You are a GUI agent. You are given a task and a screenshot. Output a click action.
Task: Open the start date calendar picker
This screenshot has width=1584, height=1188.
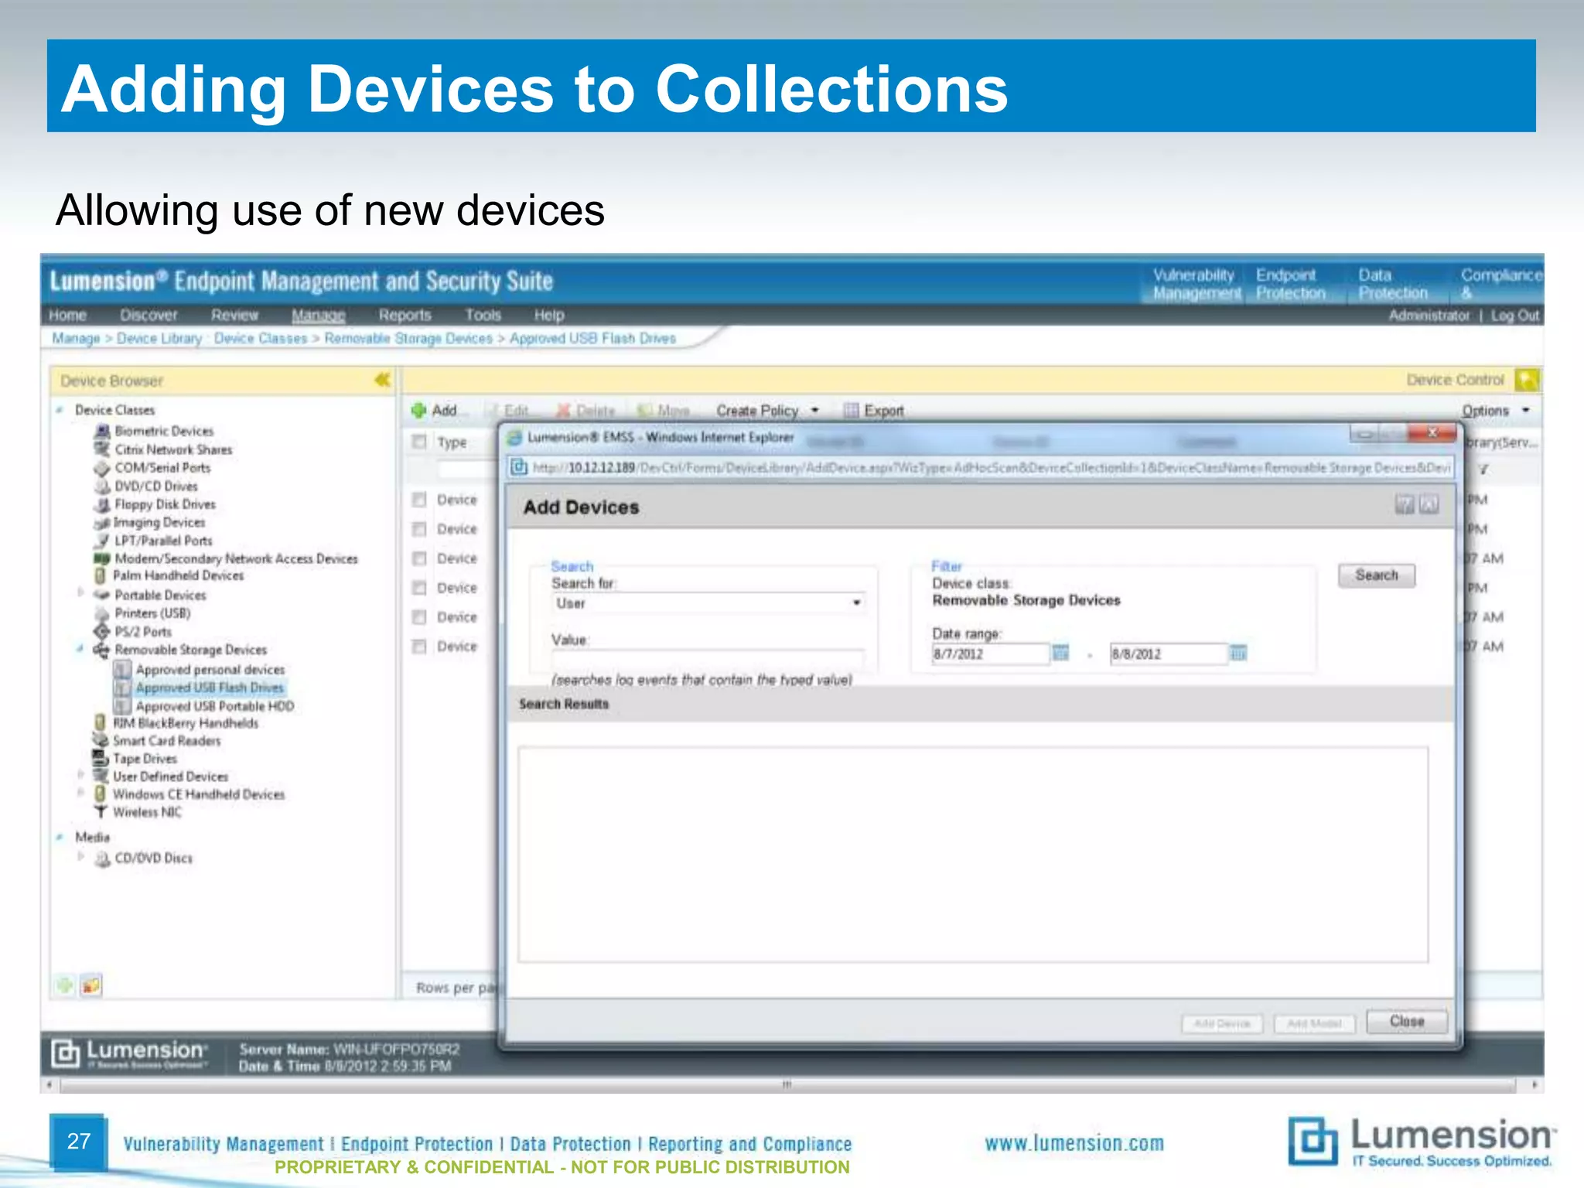[1060, 654]
